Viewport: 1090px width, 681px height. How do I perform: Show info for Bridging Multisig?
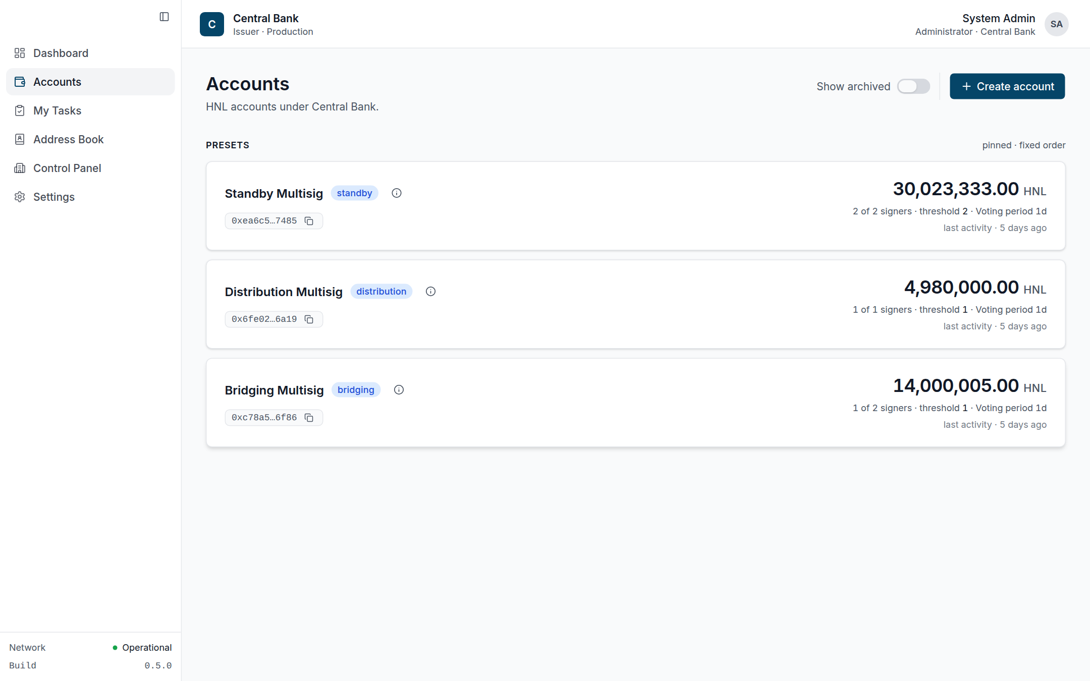(399, 390)
